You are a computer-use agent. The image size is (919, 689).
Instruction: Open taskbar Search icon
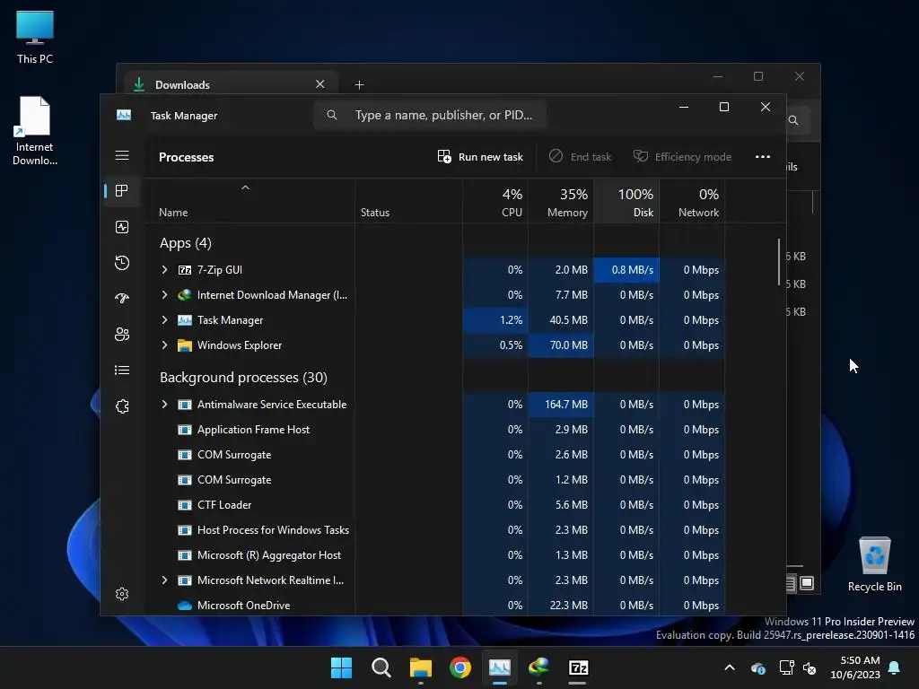(381, 667)
